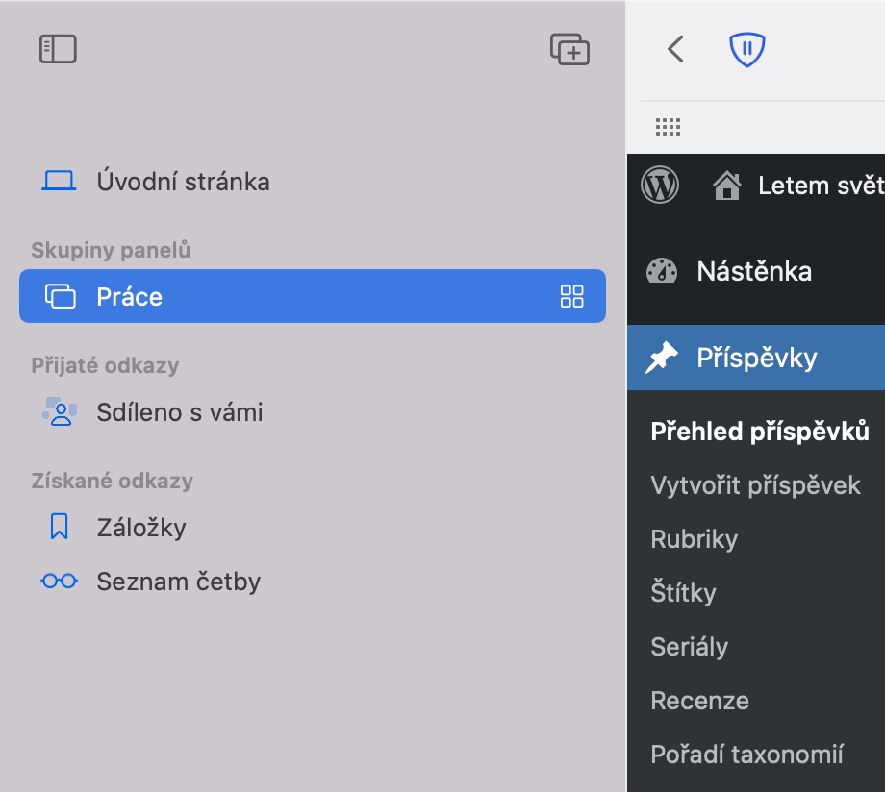
Task: Show the favorites grid icon
Action: point(668,127)
